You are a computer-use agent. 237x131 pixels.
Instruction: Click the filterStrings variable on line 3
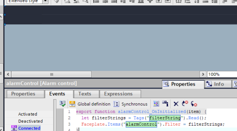point(205,124)
